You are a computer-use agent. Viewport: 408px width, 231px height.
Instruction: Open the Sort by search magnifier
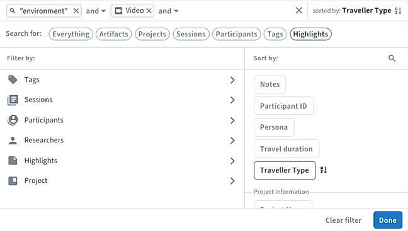tap(392, 58)
